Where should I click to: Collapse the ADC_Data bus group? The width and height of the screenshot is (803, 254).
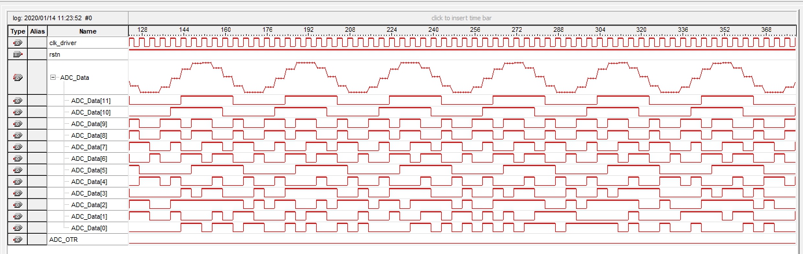pyautogui.click(x=53, y=78)
